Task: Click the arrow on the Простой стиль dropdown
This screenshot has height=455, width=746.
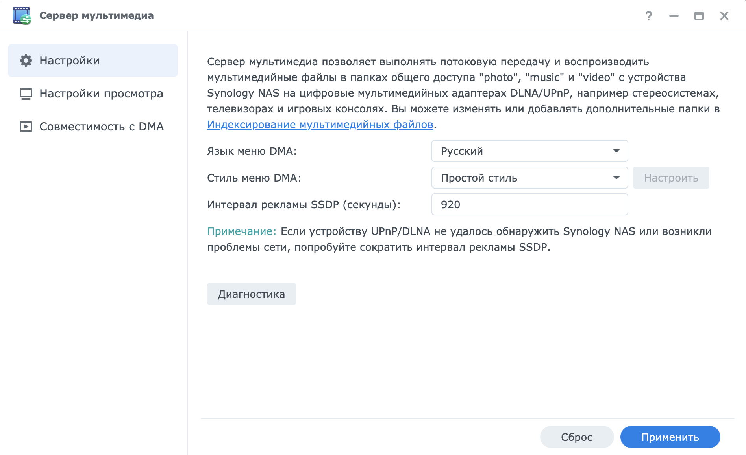Action: (x=616, y=178)
